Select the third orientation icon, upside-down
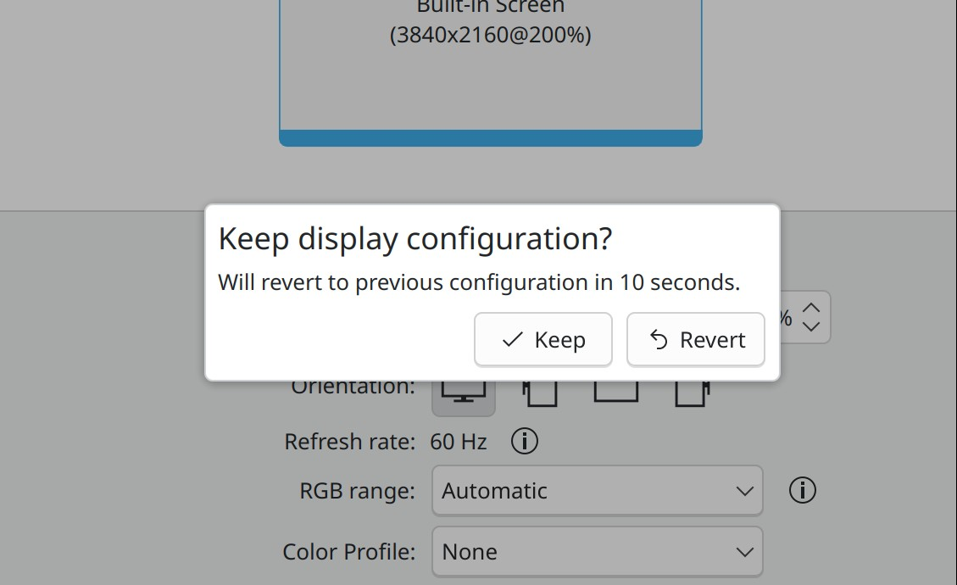Image resolution: width=957 pixels, height=585 pixels. click(x=615, y=392)
